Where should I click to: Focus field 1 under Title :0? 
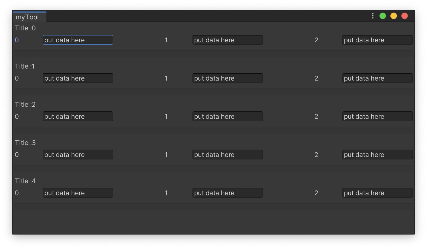228,40
